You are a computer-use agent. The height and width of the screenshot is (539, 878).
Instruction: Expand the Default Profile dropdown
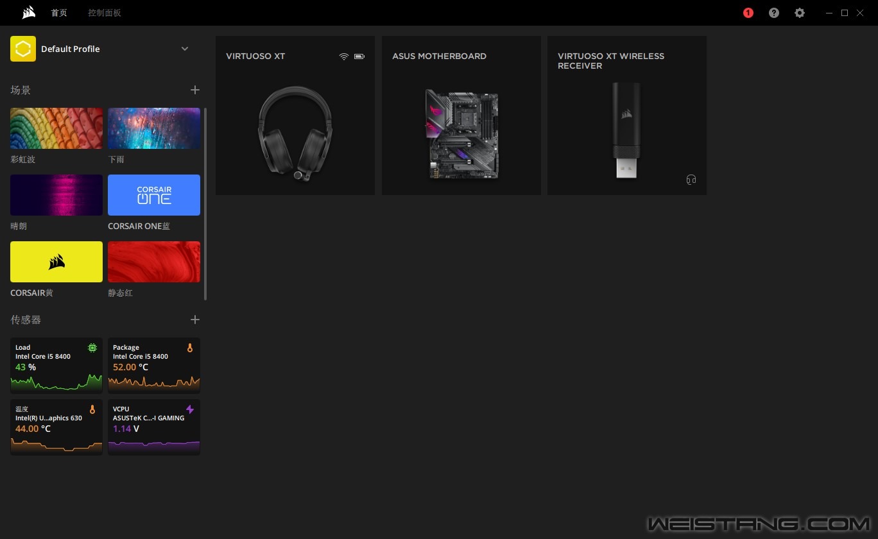[x=185, y=49]
